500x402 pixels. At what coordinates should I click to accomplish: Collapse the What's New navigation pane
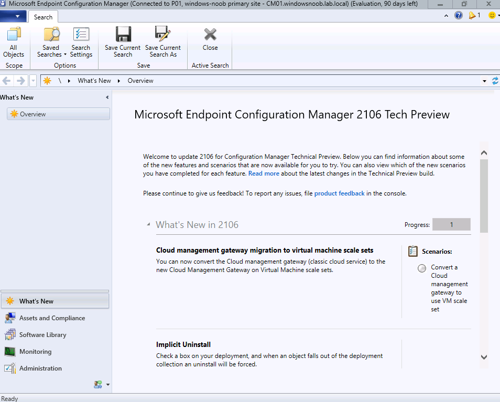tap(107, 97)
